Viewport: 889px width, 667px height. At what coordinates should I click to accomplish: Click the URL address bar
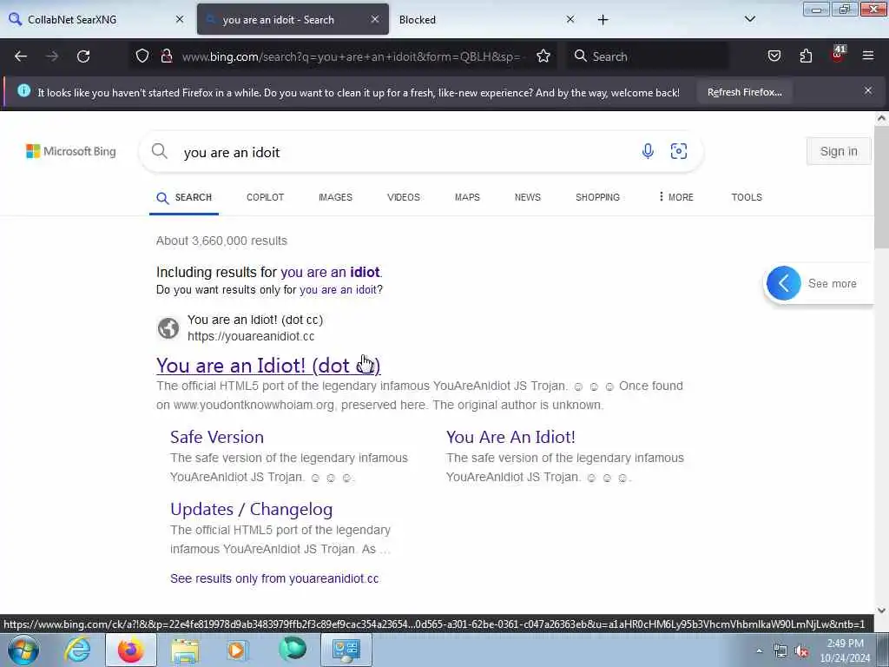pyautogui.click(x=352, y=56)
